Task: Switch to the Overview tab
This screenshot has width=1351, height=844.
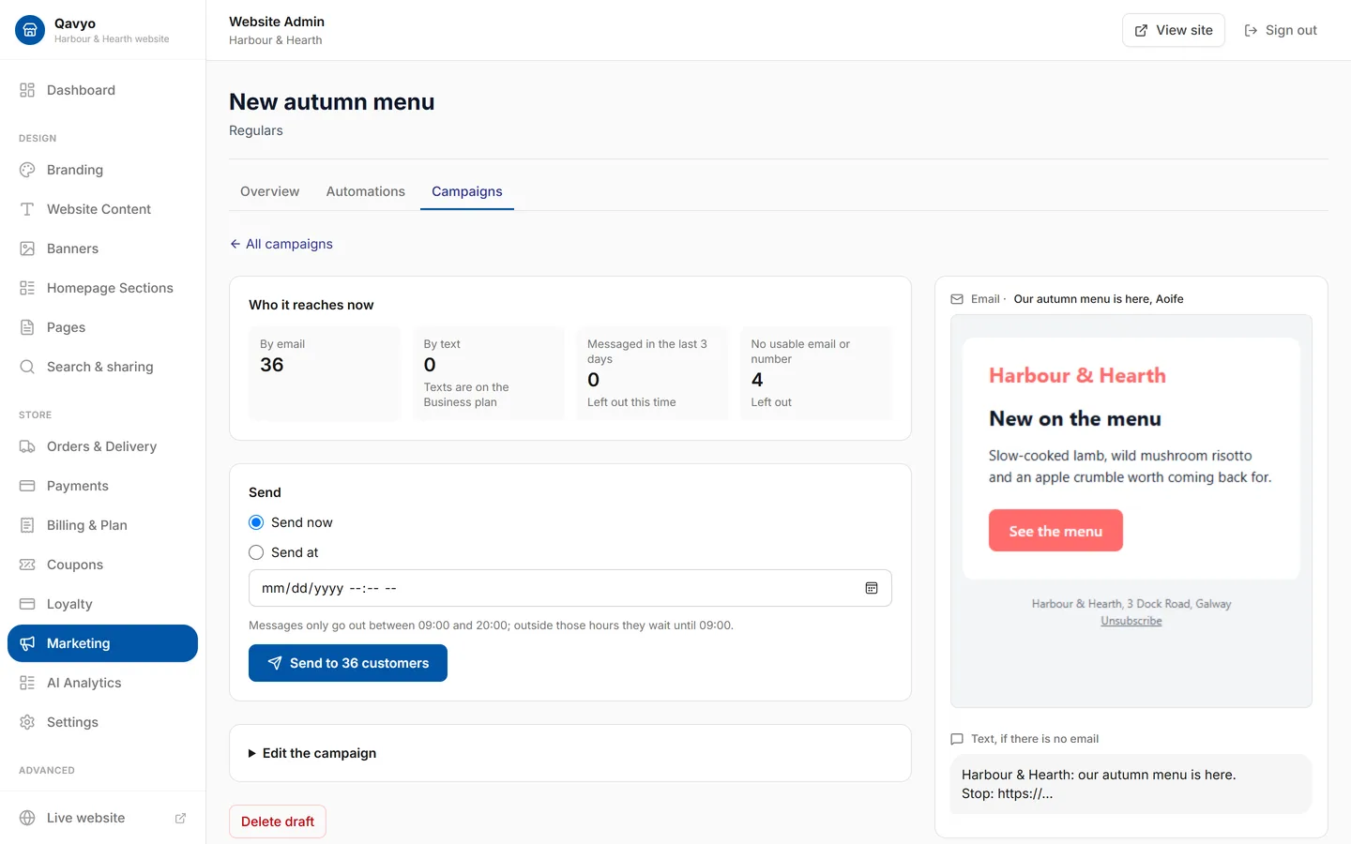Action: point(270,191)
